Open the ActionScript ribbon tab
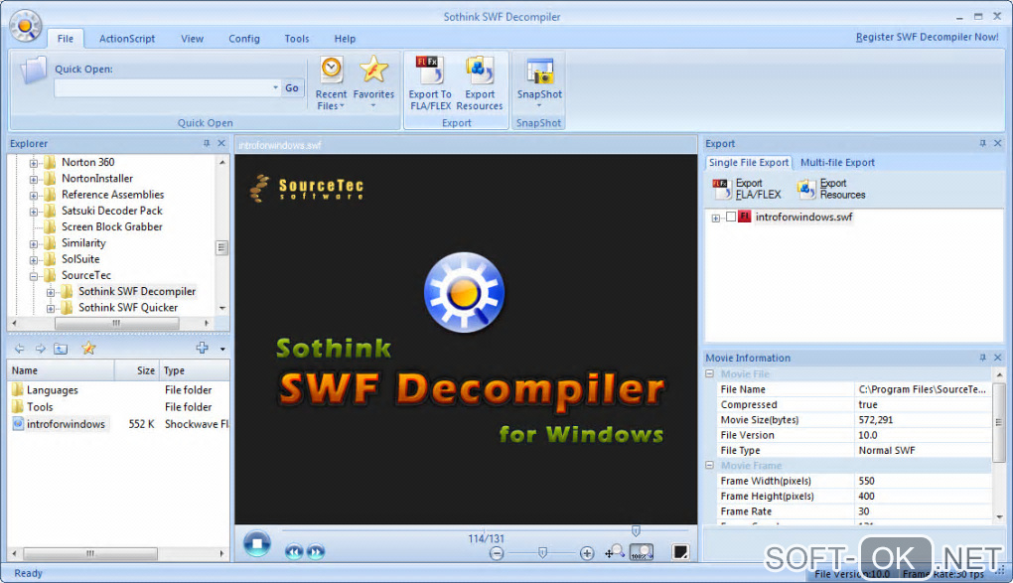 point(127,39)
